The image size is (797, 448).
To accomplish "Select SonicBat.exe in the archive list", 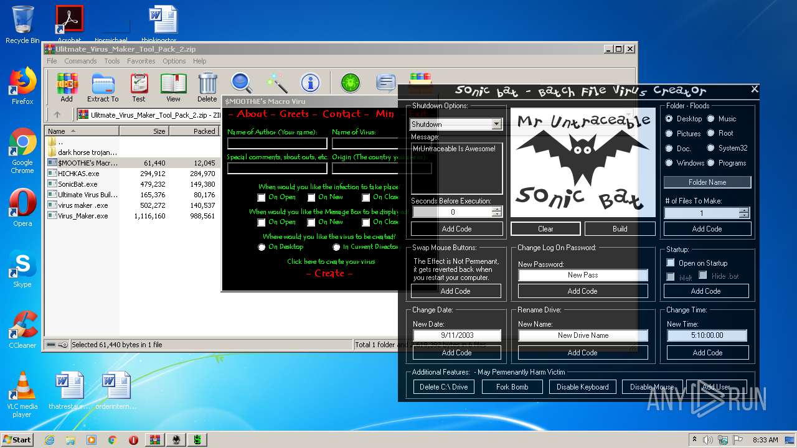I will coord(77,184).
